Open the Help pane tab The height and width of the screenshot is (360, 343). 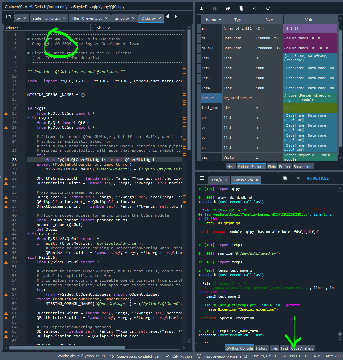pos(231,167)
